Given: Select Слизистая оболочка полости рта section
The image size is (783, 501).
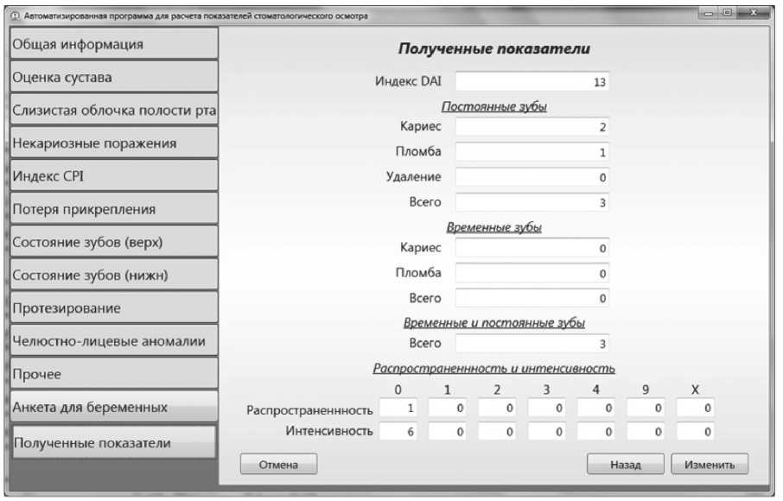Looking at the screenshot, I should pyautogui.click(x=114, y=110).
